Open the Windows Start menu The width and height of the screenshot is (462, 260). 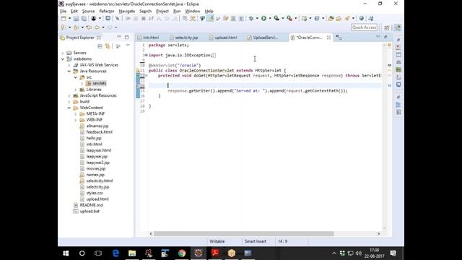(66, 253)
